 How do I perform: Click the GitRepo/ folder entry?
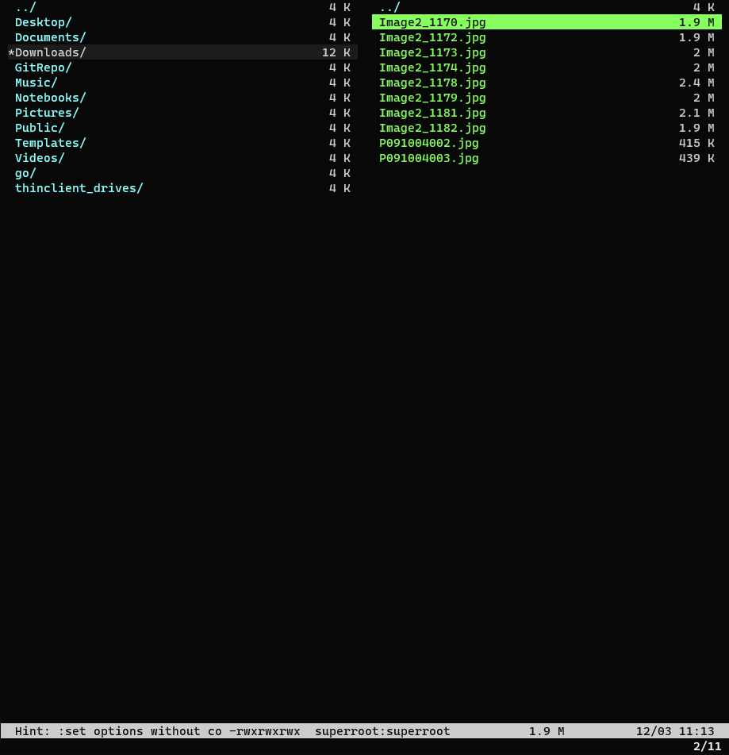pyautogui.click(x=182, y=67)
